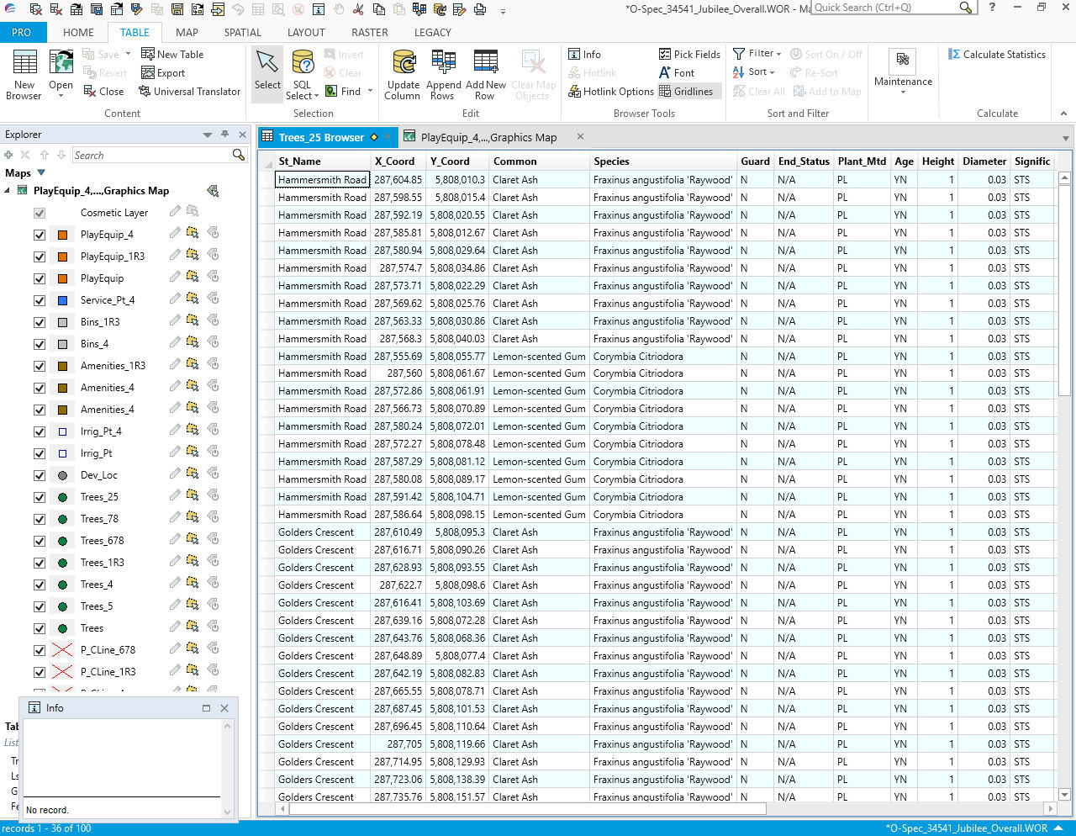Click search magnifier in Explorer panel

239,155
